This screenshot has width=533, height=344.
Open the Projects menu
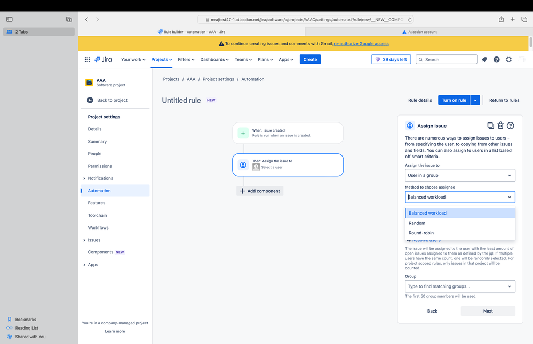pos(162,59)
